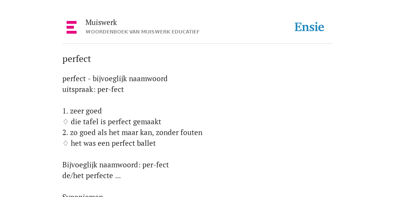Click the '1. zeer goed' definition
394x197 pixels.
click(82, 111)
